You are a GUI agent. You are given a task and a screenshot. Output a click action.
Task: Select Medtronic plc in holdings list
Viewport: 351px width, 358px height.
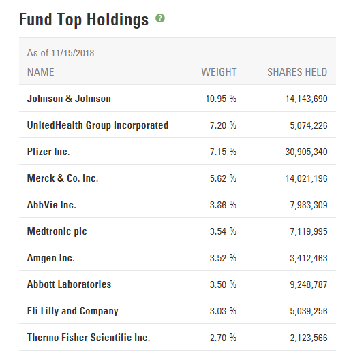(x=57, y=231)
